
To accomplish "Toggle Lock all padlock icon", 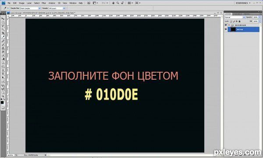I will (239, 21).
